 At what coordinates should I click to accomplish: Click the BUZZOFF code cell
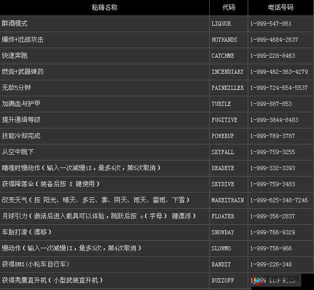222,280
